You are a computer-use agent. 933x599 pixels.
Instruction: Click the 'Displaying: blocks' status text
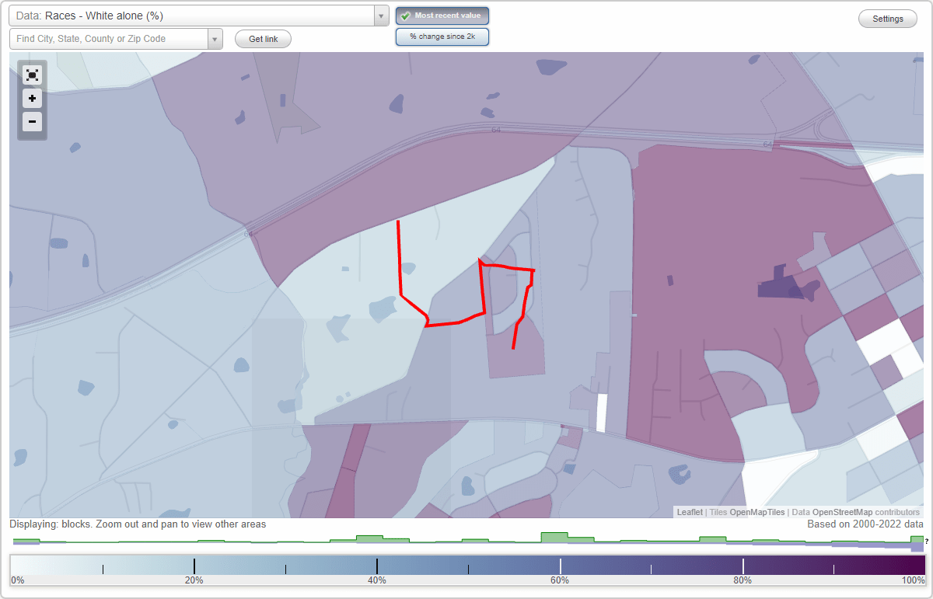click(138, 524)
